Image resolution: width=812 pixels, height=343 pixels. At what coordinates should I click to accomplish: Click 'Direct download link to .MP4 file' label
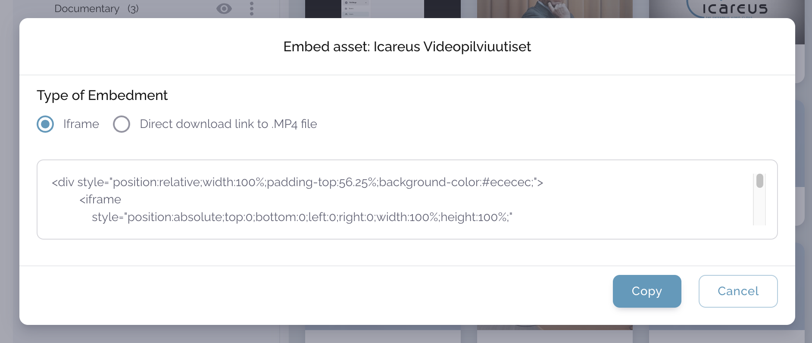228,124
